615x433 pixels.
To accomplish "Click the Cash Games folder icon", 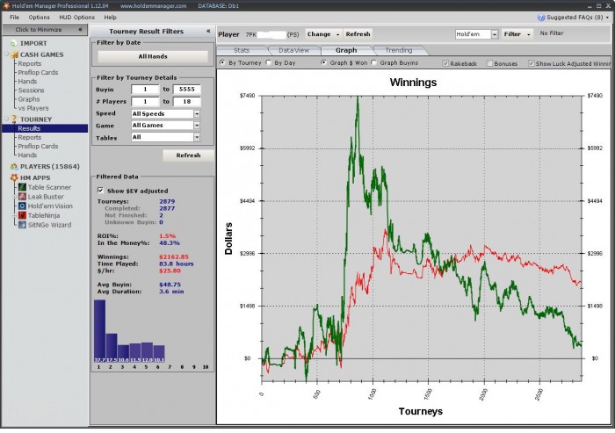I will [15, 54].
